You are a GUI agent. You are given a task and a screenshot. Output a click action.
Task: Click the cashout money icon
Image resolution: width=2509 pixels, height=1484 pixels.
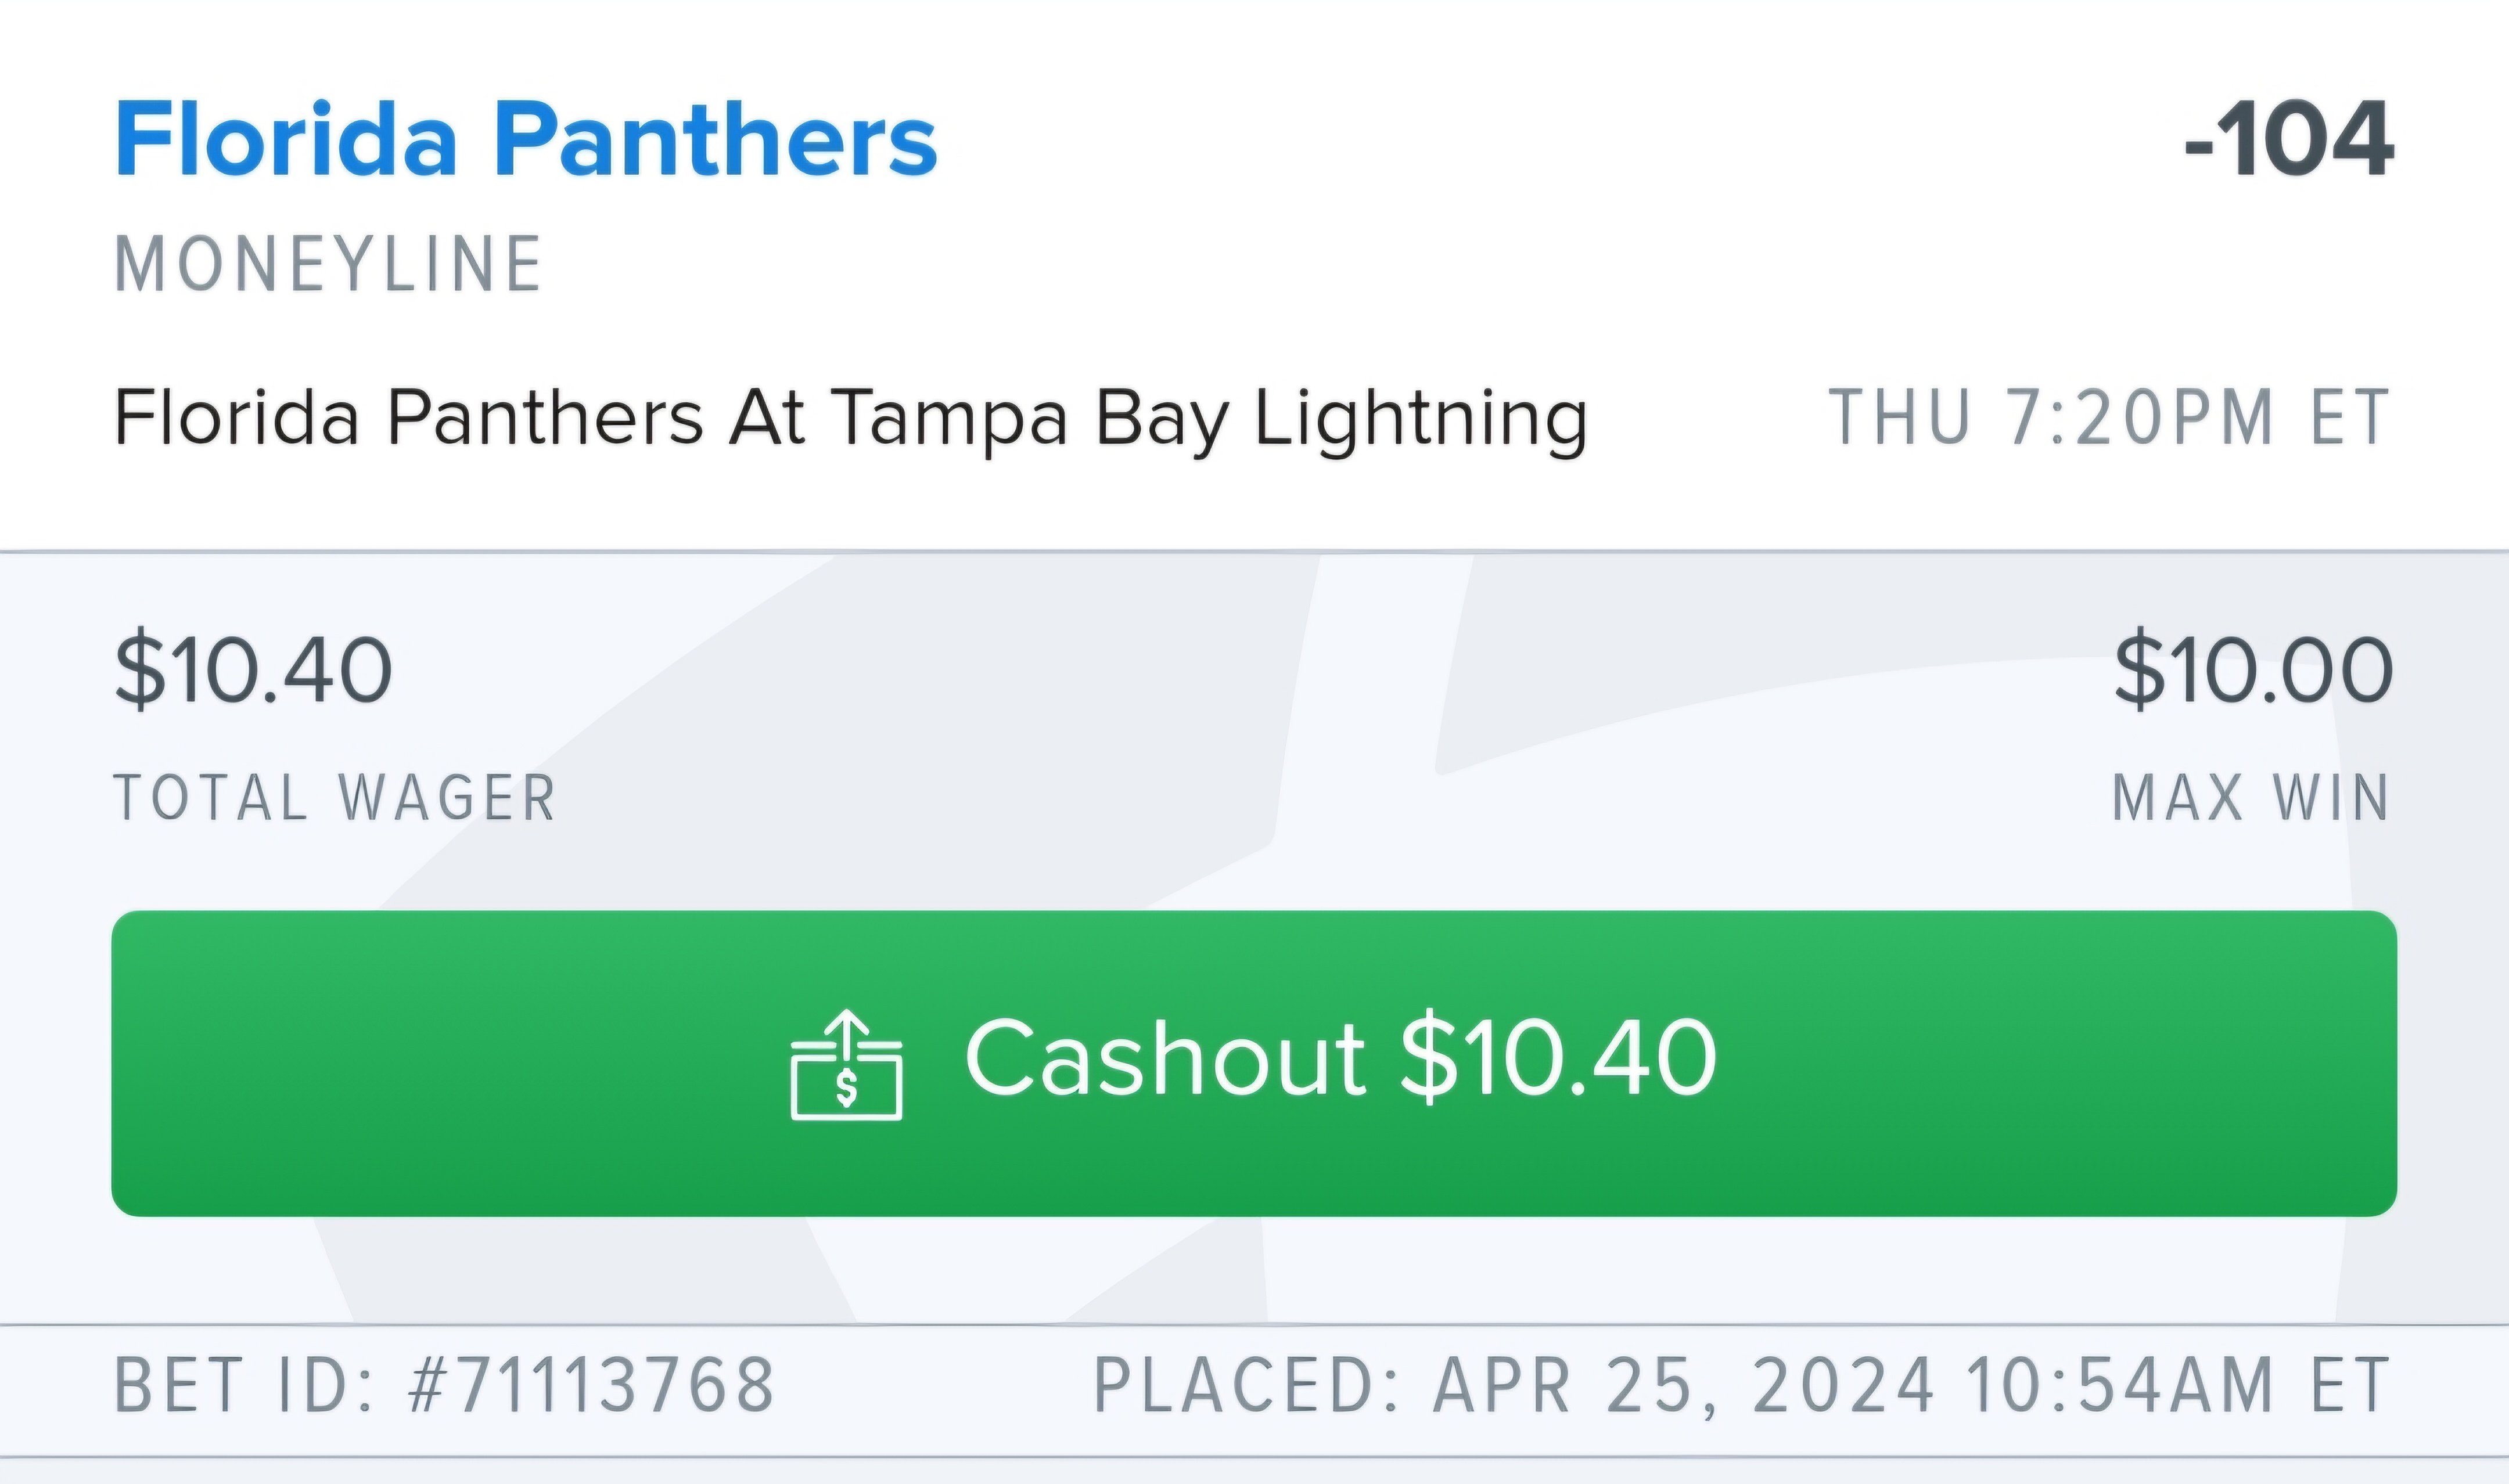(x=846, y=1068)
